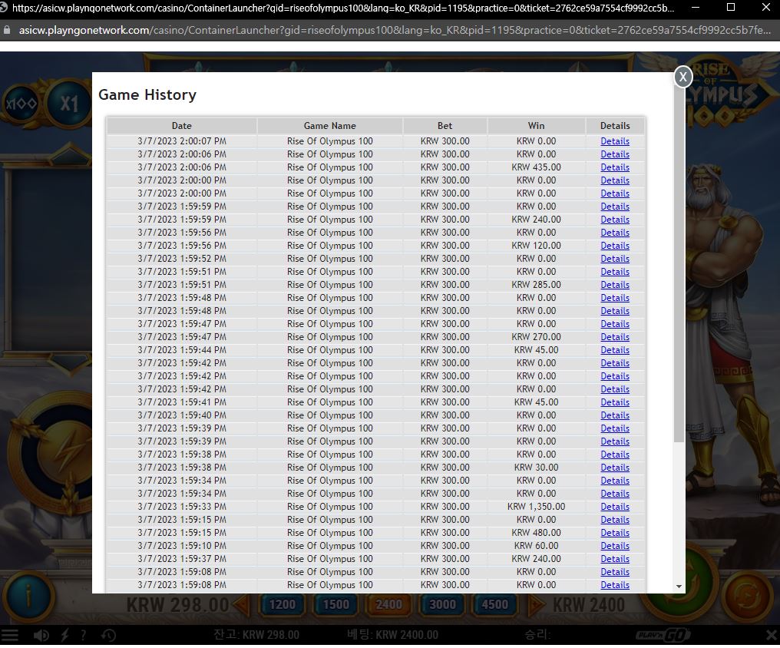Click the site lock icon in address bar
Image resolution: width=780 pixels, height=648 pixels.
click(7, 30)
